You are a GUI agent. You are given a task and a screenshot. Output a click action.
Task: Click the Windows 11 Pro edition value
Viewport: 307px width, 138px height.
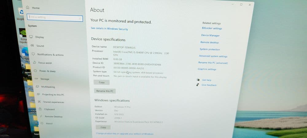[122, 107]
